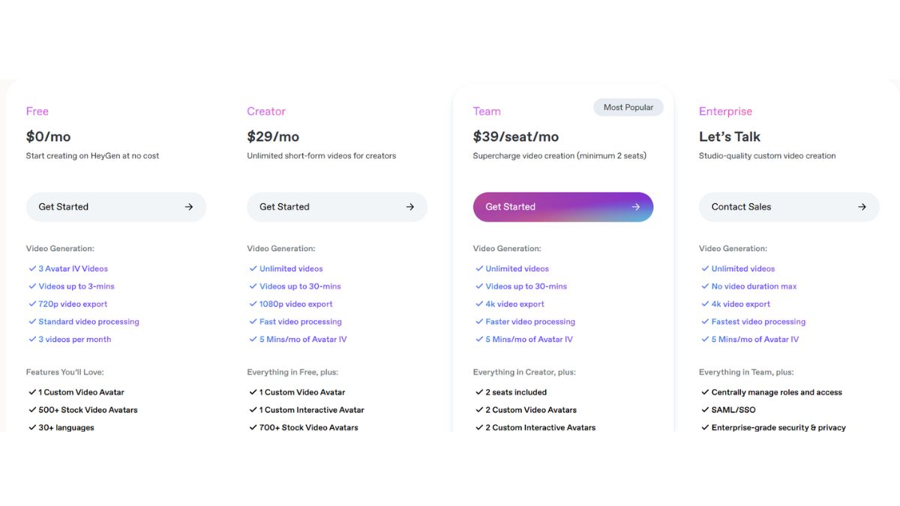Click arrow icon on Contact Sales button
The width and height of the screenshot is (900, 506).
pos(862,207)
